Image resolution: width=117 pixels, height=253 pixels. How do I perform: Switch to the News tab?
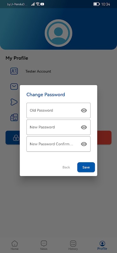44,245
